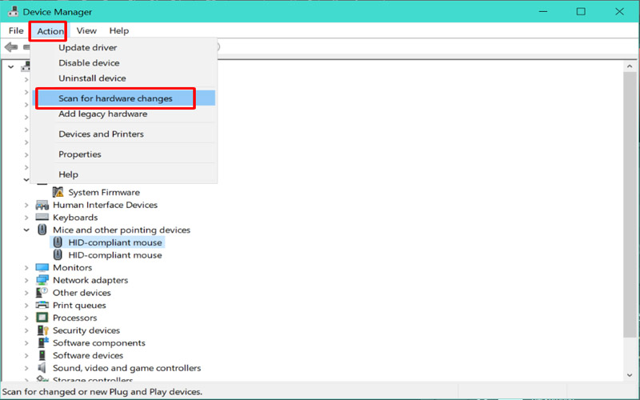This screenshot has width=640, height=400.
Task: Open the Help menu in menu bar
Action: click(118, 30)
